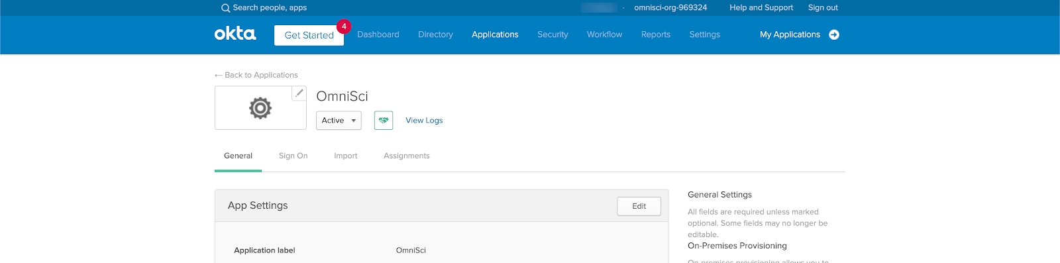Click the green handshake provisioning icon
The width and height of the screenshot is (1060, 263).
pyautogui.click(x=384, y=121)
